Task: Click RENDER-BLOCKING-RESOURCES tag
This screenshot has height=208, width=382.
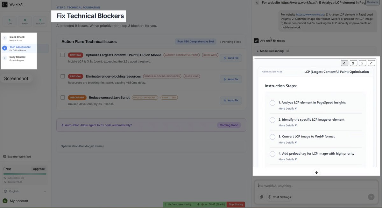Action: pyautogui.click(x=162, y=76)
